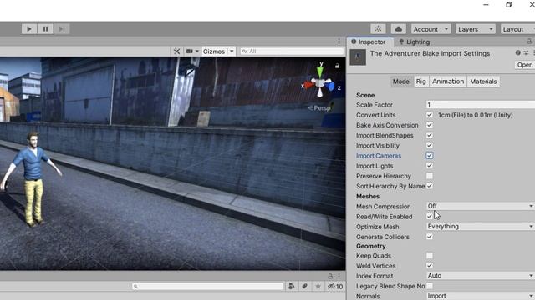The height and width of the screenshot is (300, 535).
Task: Open Inspector help reference icon
Action: (518, 52)
